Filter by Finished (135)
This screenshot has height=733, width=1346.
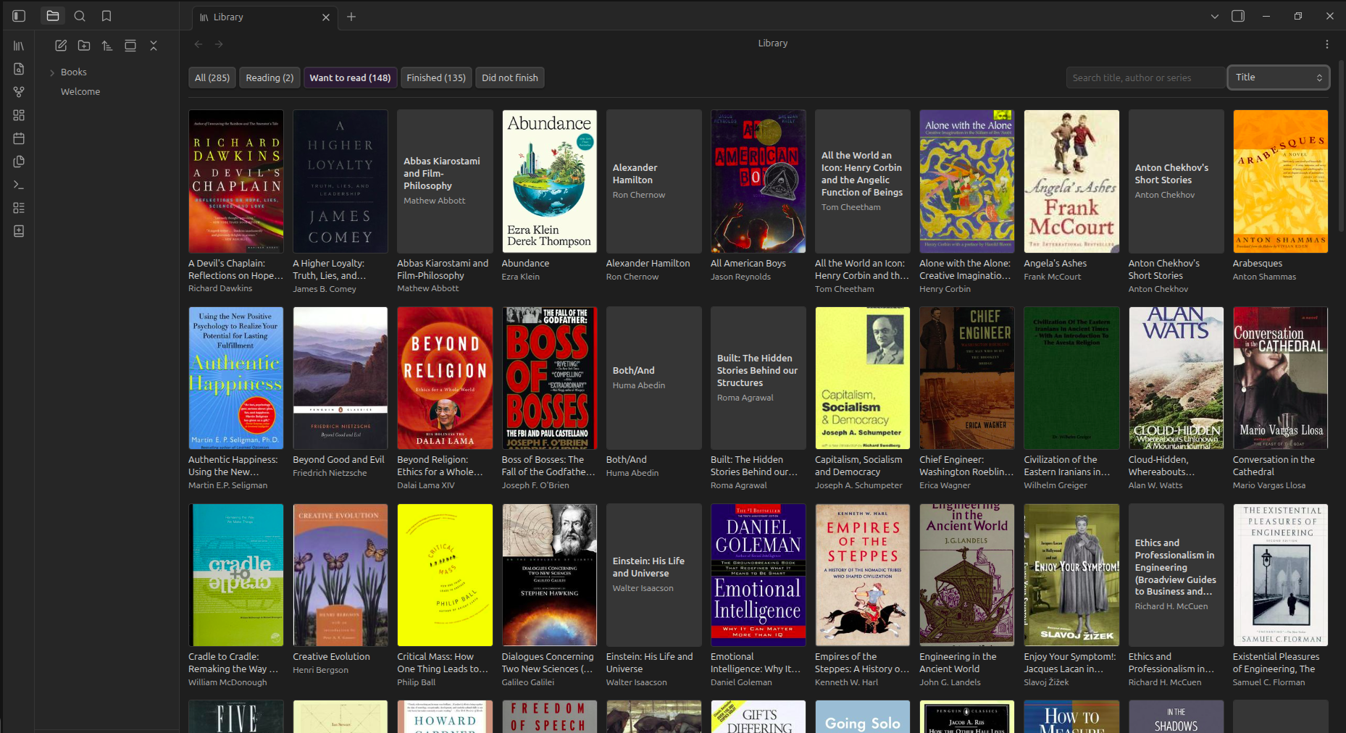tap(436, 78)
